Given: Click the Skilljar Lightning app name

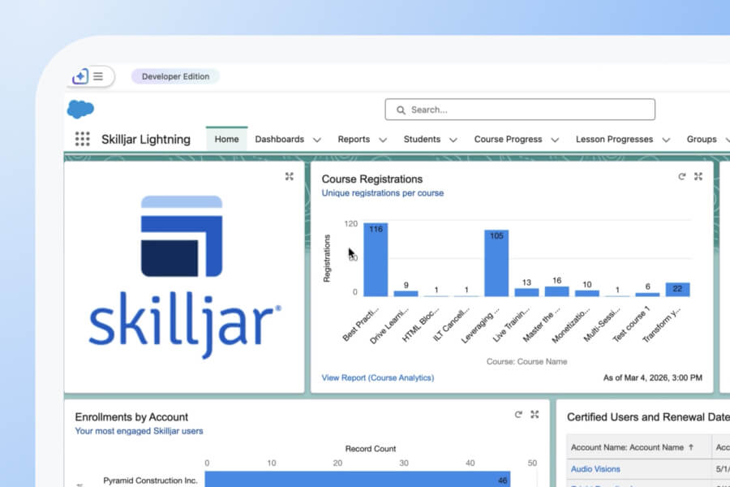Looking at the screenshot, I should click(146, 140).
